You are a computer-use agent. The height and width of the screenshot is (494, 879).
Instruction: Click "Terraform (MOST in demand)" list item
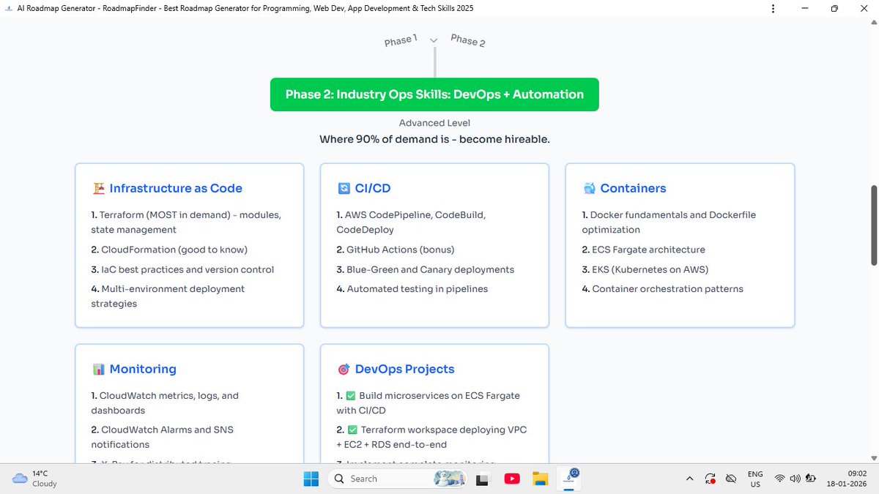coord(186,222)
